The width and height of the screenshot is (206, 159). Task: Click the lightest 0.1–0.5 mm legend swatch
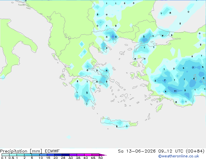click(x=6, y=155)
